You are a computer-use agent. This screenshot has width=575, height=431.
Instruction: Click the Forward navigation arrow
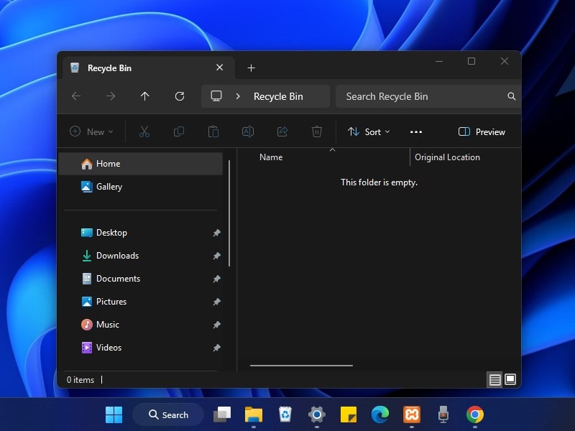[111, 96]
